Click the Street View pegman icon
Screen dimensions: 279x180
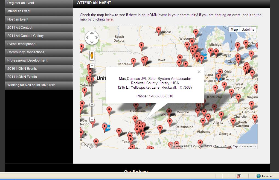pyautogui.click(x=92, y=56)
